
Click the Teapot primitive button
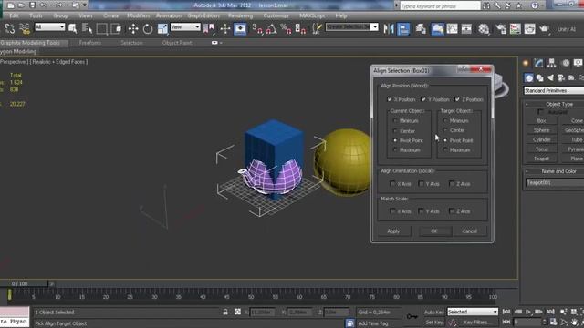541,159
